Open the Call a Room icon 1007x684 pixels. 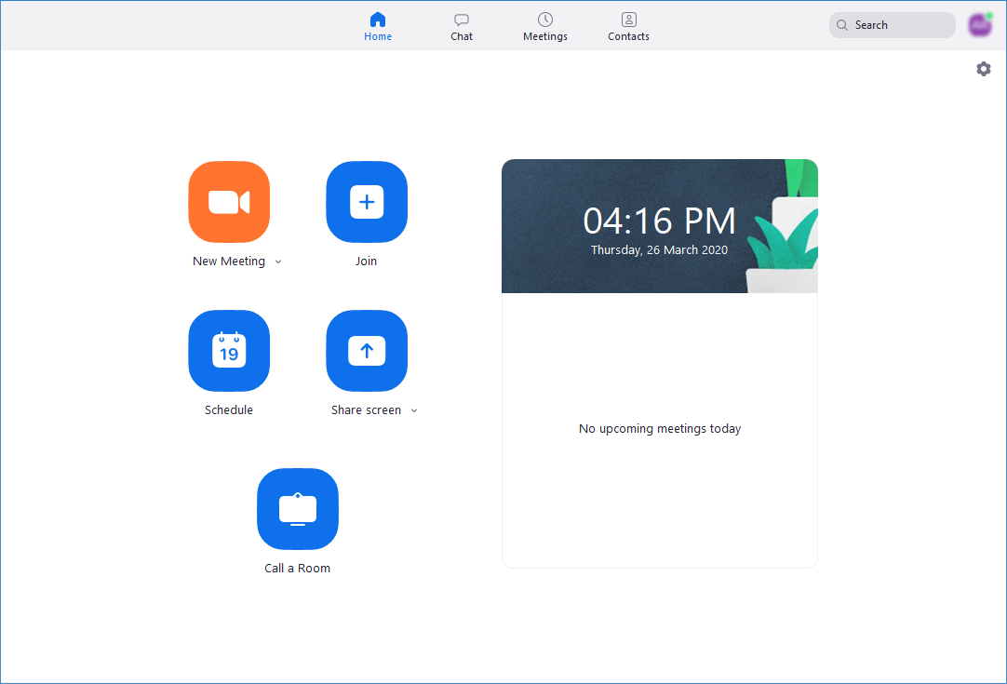(297, 509)
